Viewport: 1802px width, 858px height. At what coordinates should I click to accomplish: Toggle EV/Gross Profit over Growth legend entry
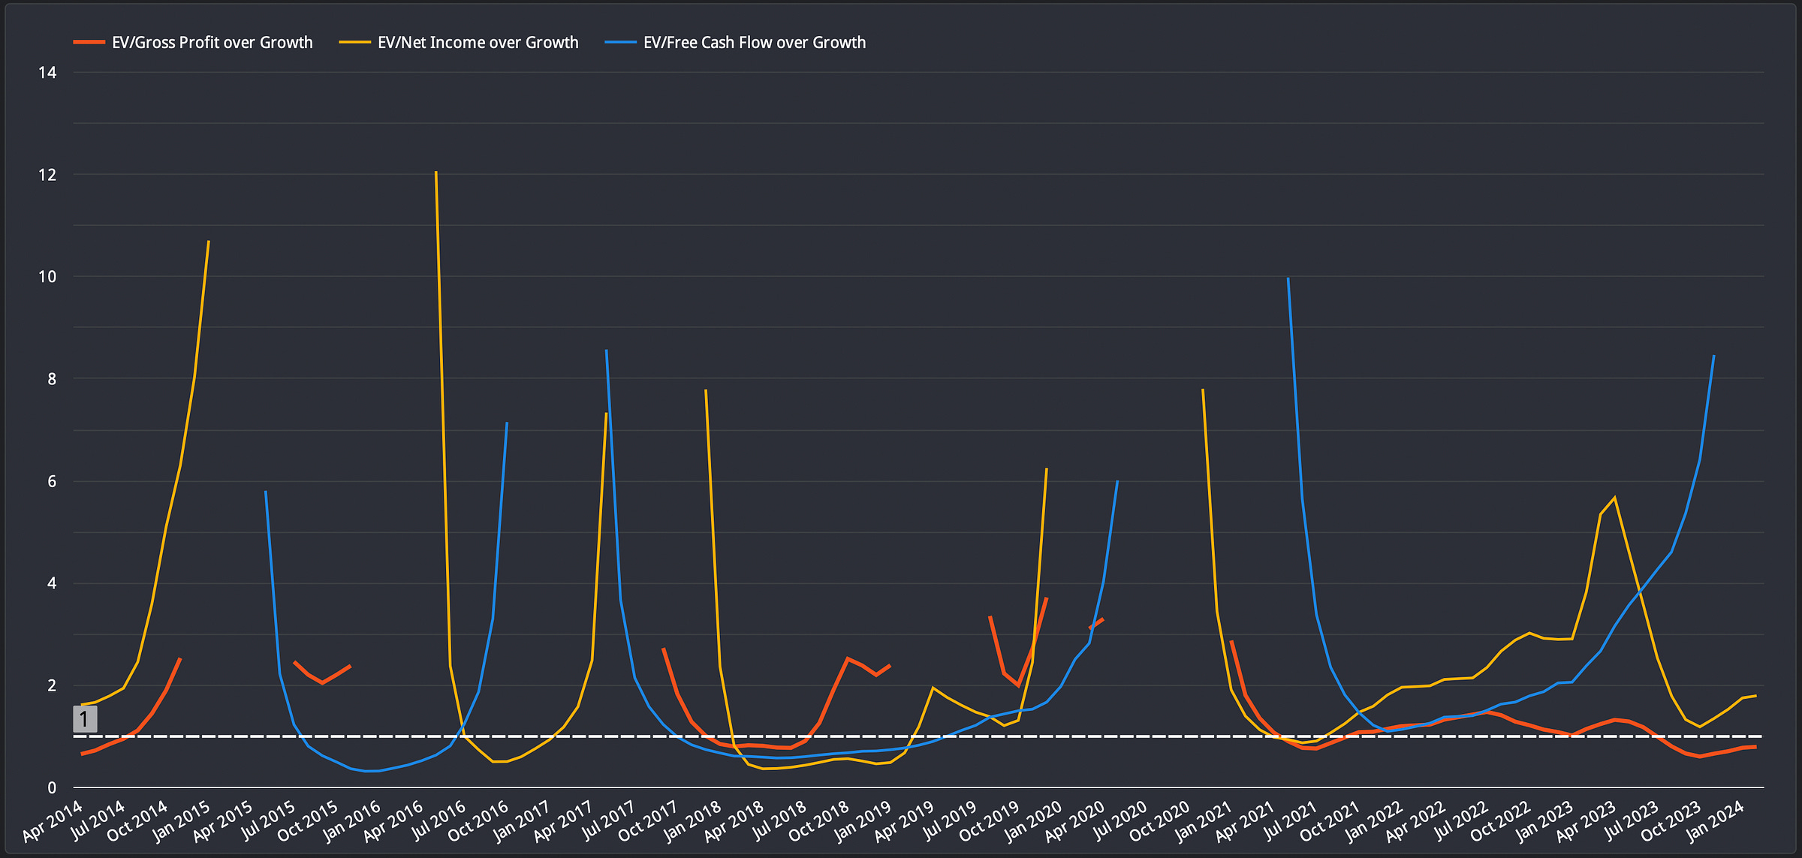pos(212,43)
